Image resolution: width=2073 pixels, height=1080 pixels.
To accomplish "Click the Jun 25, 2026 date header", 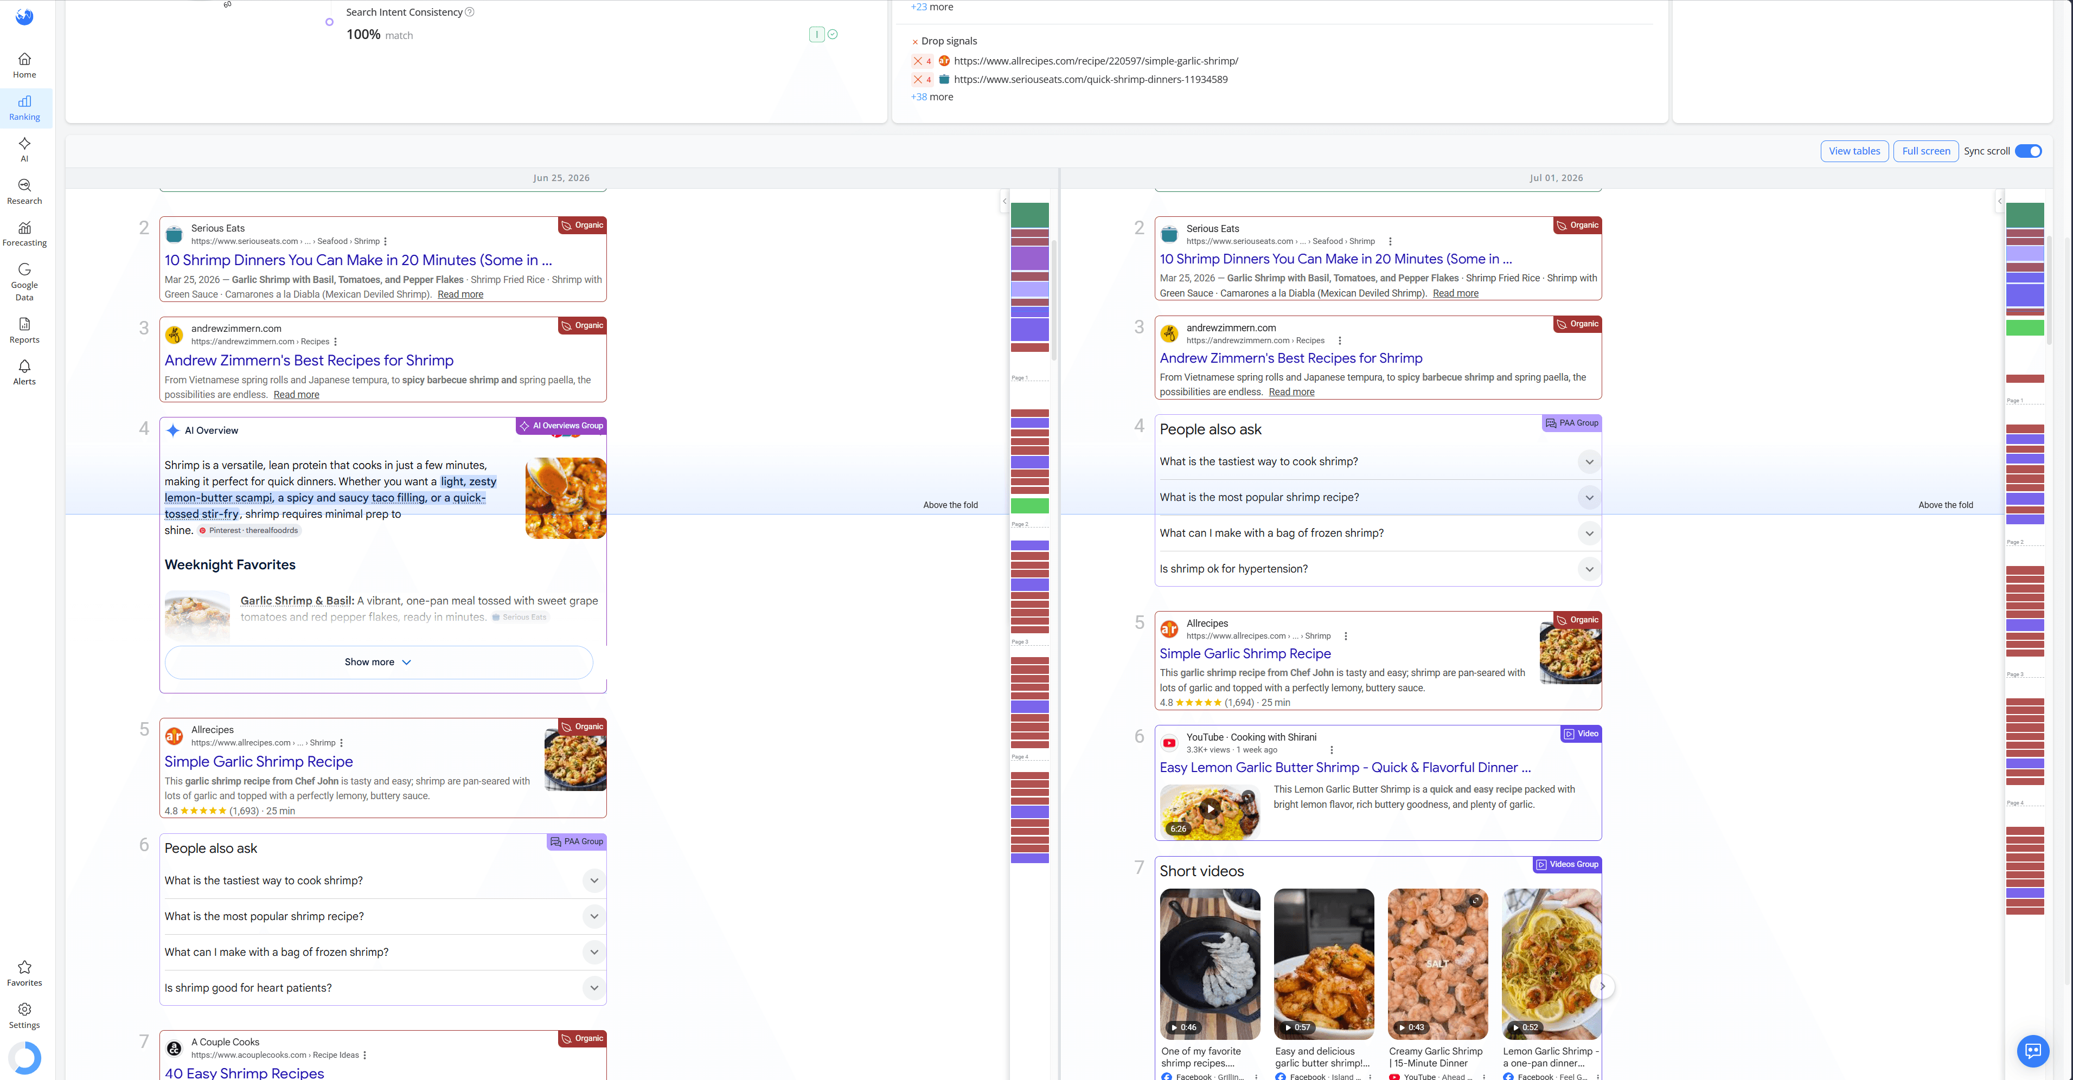I will click(x=561, y=178).
